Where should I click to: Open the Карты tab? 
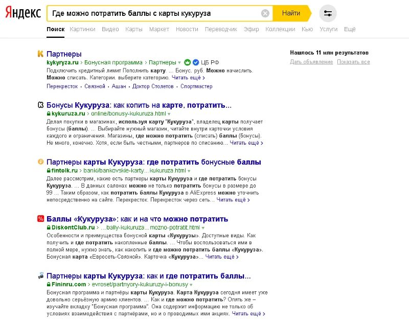134,29
